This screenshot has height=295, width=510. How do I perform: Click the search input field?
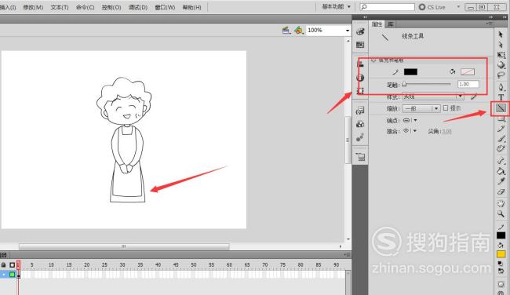pos(387,7)
